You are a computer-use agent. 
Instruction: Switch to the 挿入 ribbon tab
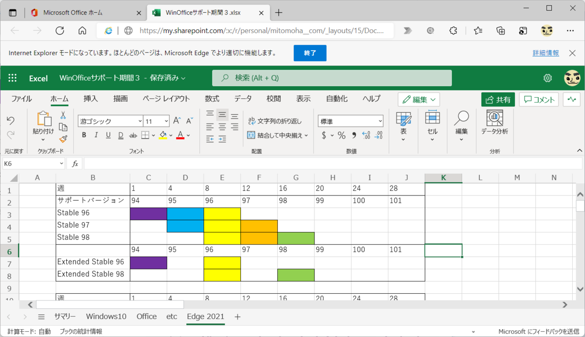click(x=91, y=99)
